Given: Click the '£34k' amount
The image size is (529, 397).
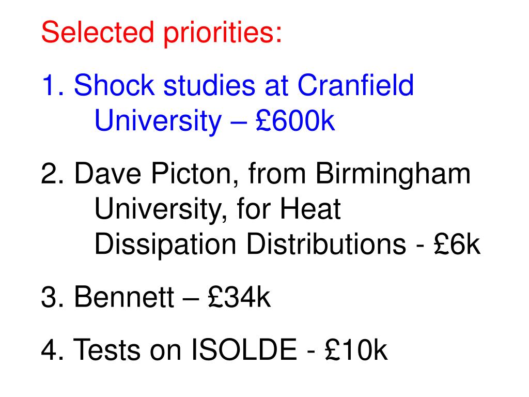Looking at the screenshot, I should click(x=239, y=297).
